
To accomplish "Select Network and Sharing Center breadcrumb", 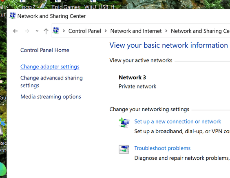I will [200, 31].
